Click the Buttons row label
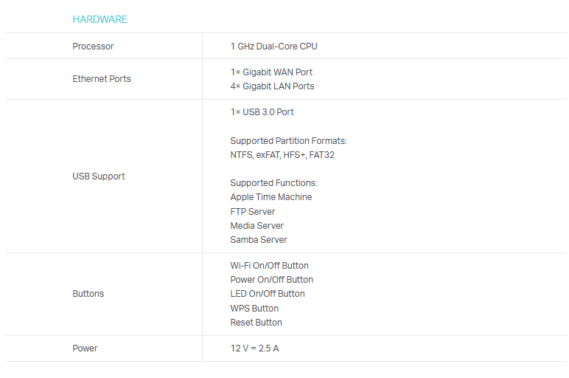Image resolution: width=569 pixels, height=378 pixels. point(88,294)
